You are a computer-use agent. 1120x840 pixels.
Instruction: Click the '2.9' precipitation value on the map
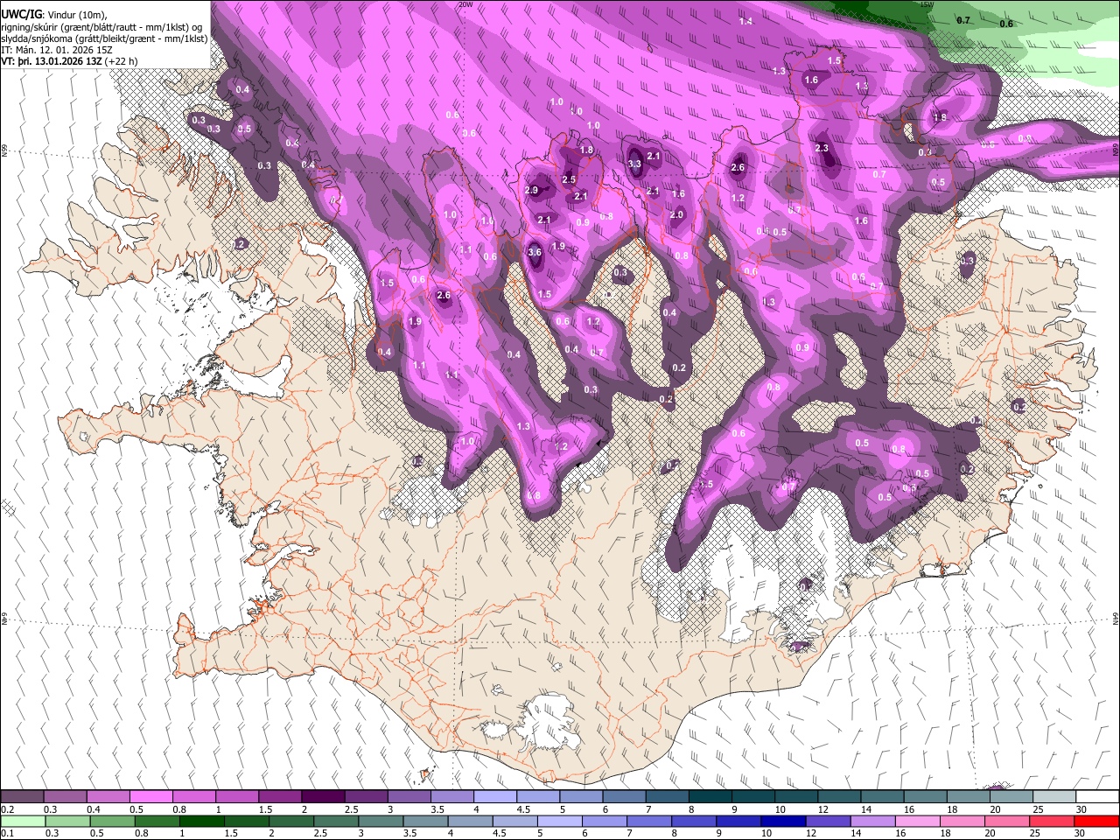[531, 190]
